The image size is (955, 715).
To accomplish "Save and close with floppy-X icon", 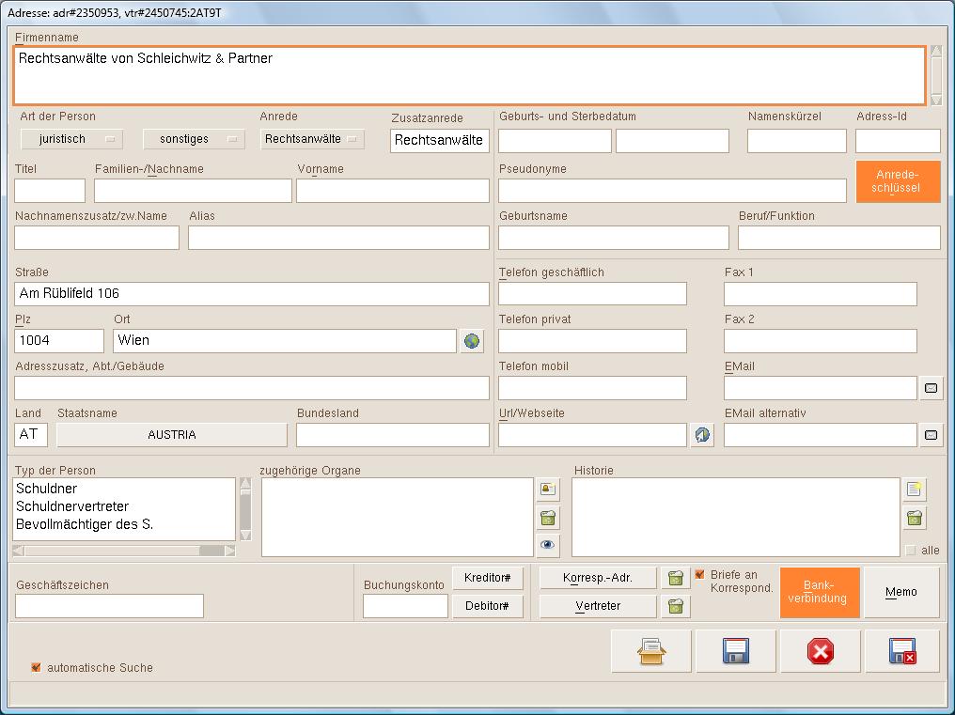I will 902,652.
